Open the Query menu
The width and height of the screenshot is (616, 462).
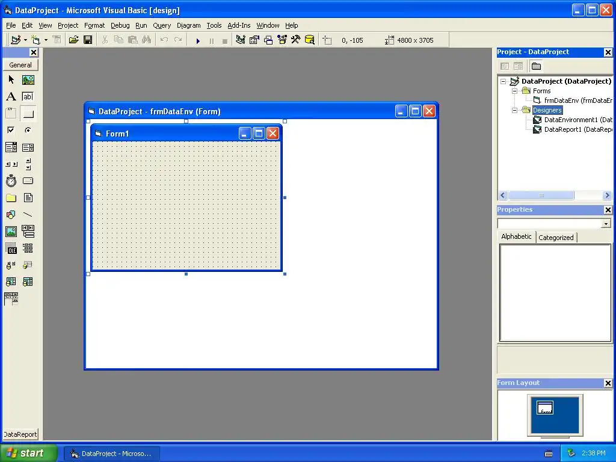tap(162, 25)
